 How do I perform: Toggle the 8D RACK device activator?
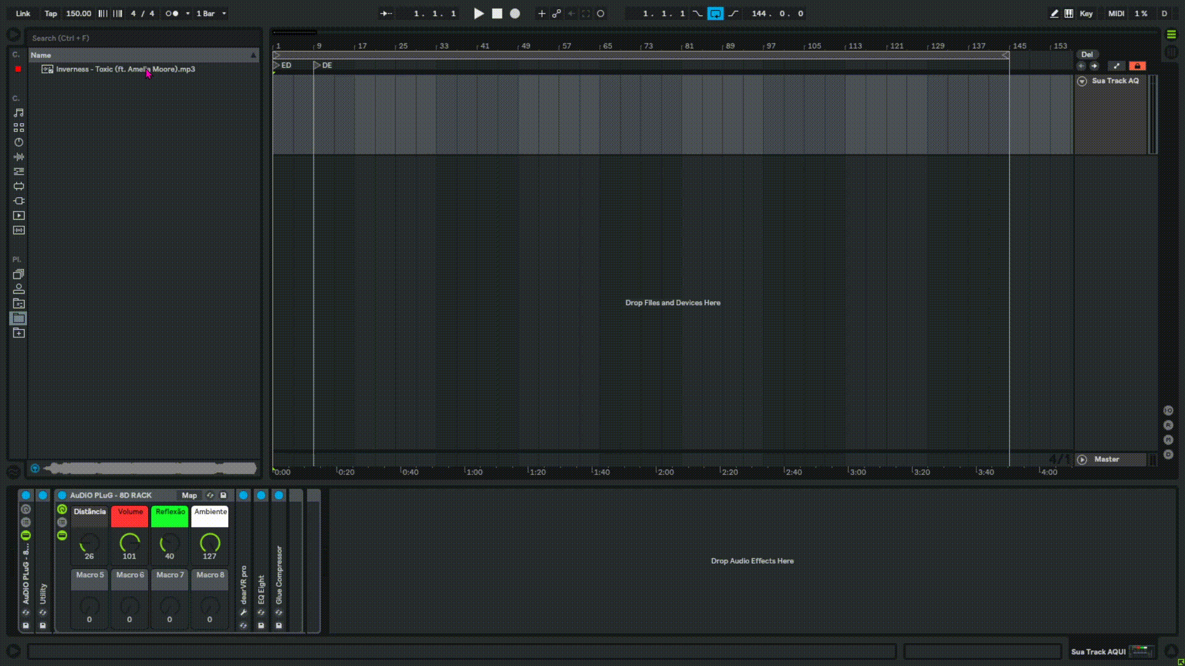[x=62, y=495]
